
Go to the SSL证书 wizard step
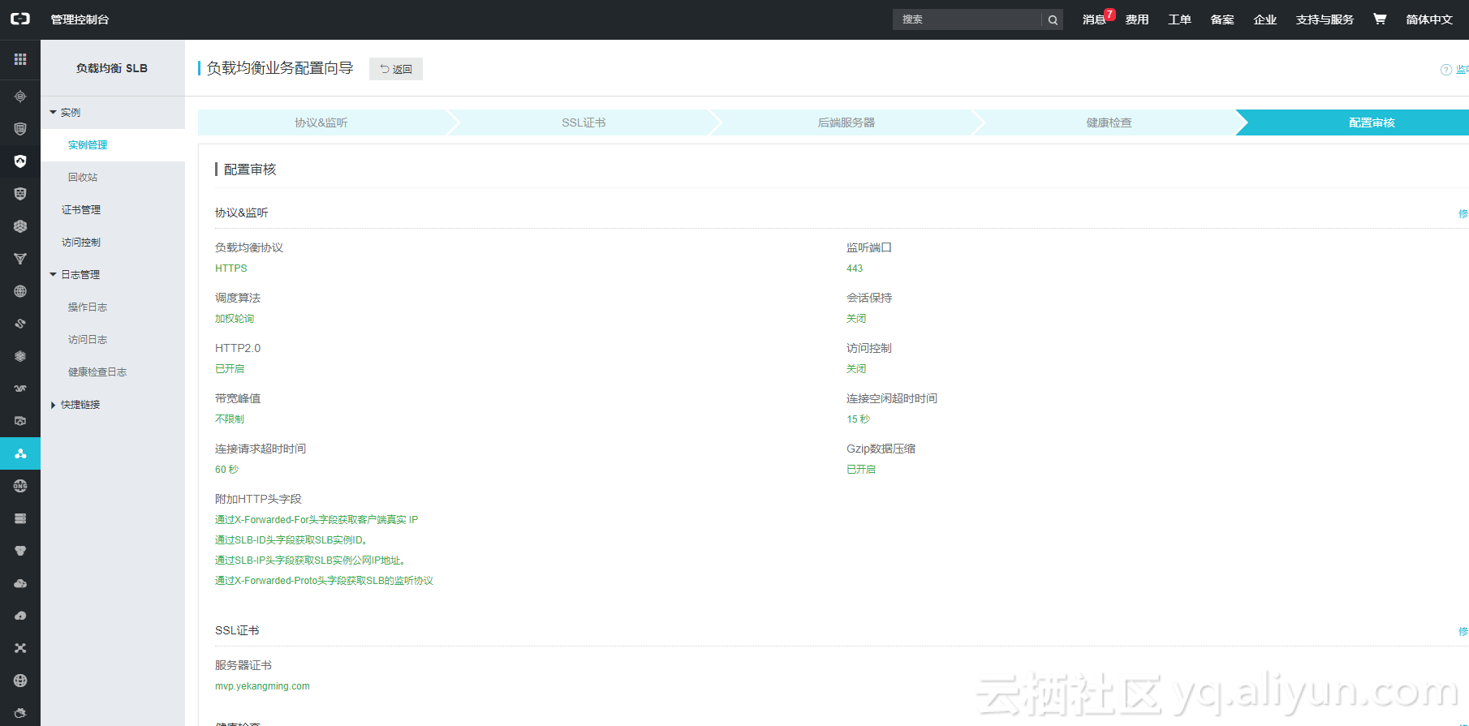point(584,122)
